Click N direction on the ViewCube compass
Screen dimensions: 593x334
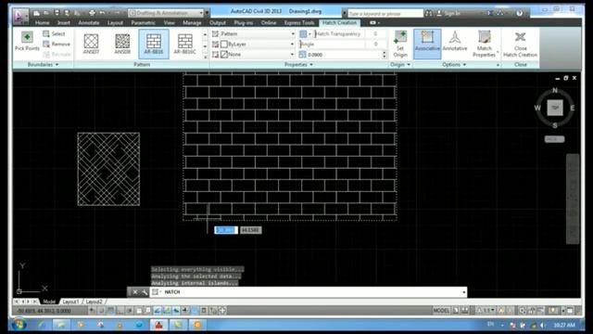tap(555, 90)
